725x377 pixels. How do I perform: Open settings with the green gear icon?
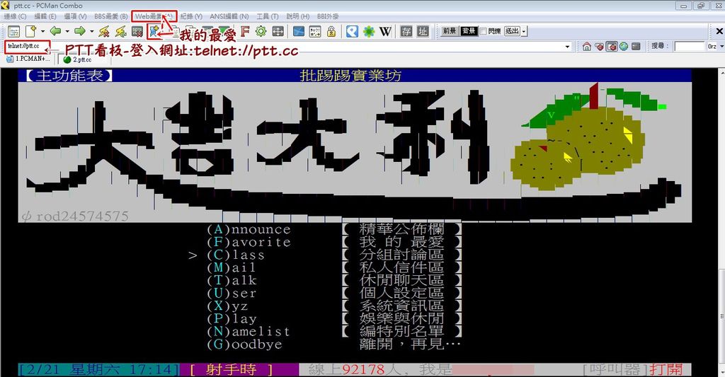coord(261,31)
